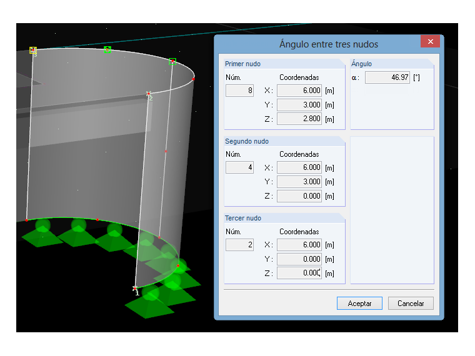The image size is (475, 356).
Task: Close the Ángulo entre tres nudos dialog
Action: point(430,41)
